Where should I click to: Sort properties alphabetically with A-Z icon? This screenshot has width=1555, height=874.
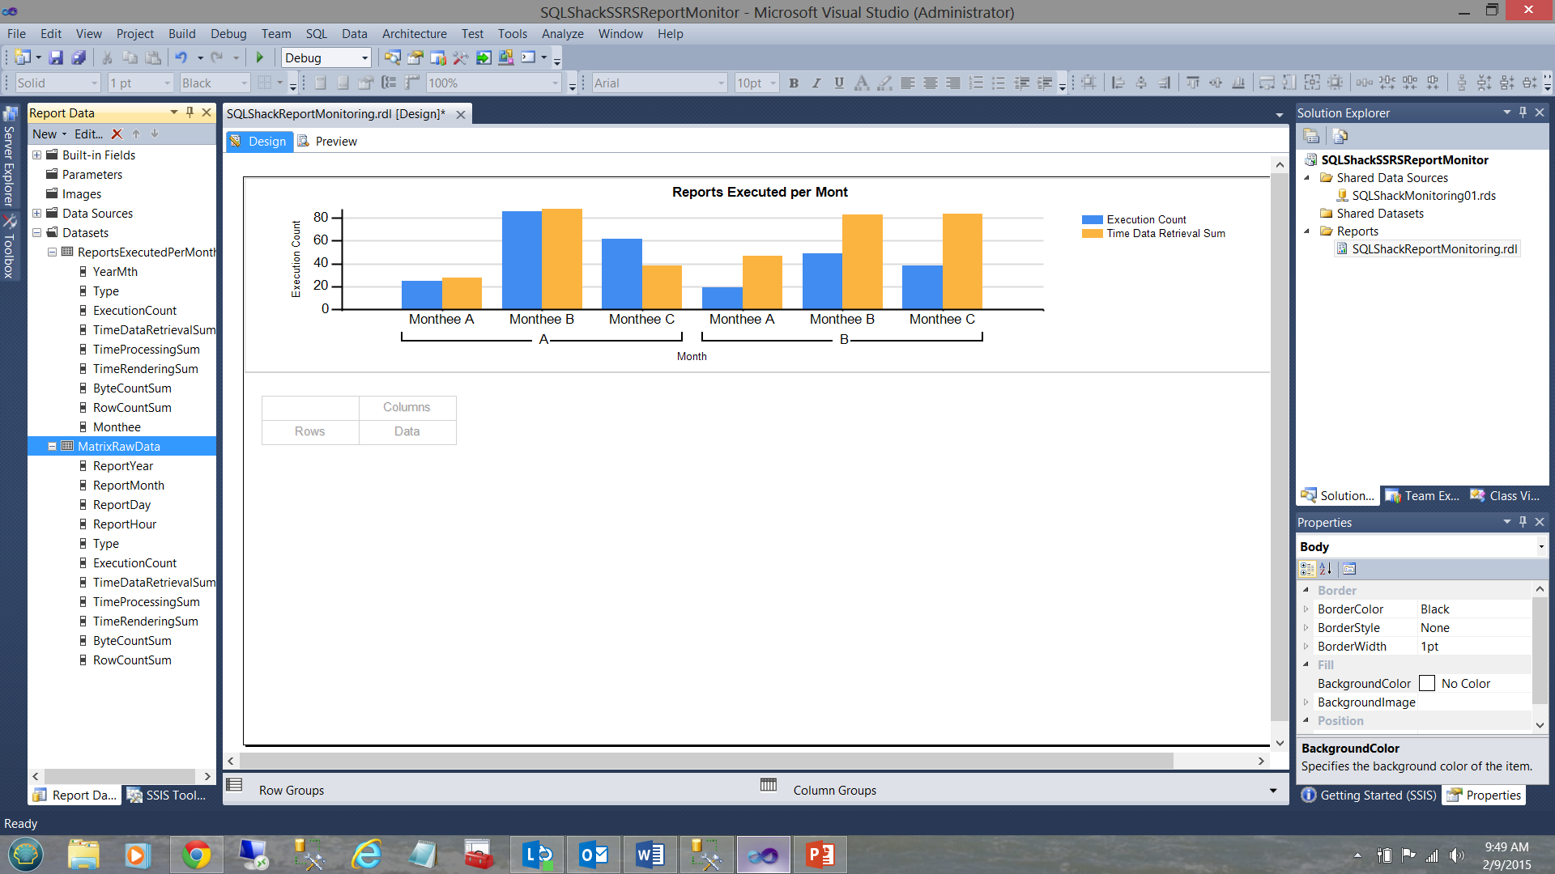click(x=1326, y=569)
